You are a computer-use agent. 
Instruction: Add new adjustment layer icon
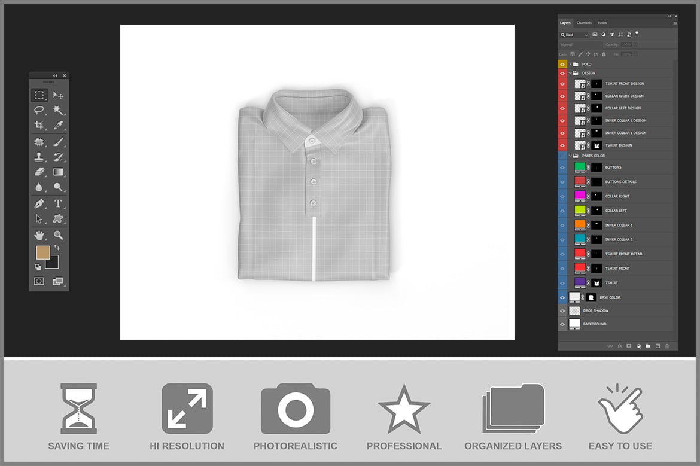click(x=638, y=346)
